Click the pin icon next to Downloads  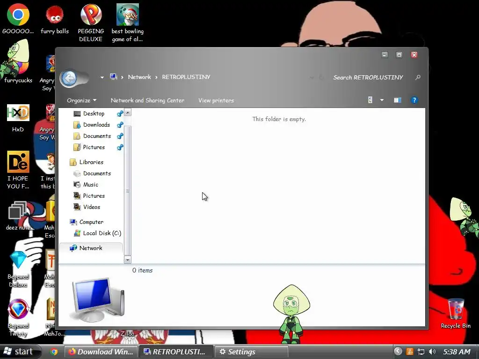[x=120, y=125]
